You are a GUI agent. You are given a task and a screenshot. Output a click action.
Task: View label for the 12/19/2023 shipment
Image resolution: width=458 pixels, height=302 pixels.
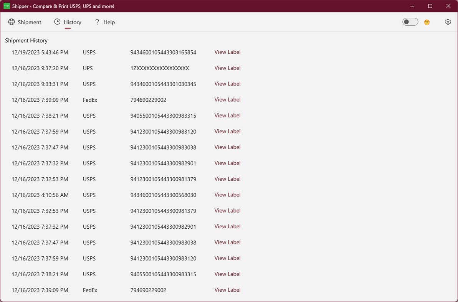[227, 52]
